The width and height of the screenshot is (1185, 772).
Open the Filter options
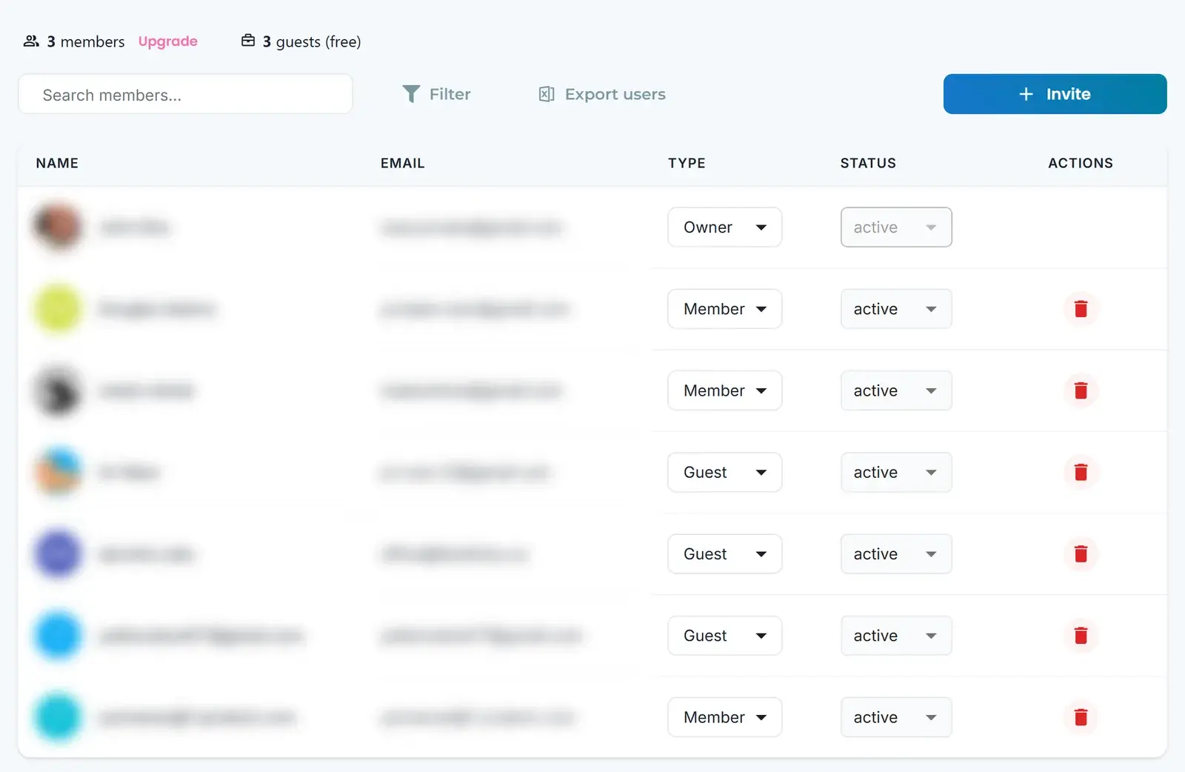pos(436,94)
